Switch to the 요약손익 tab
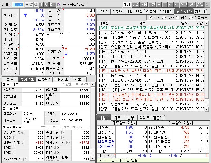This screenshot has height=163, width=211. (x=44, y=79)
